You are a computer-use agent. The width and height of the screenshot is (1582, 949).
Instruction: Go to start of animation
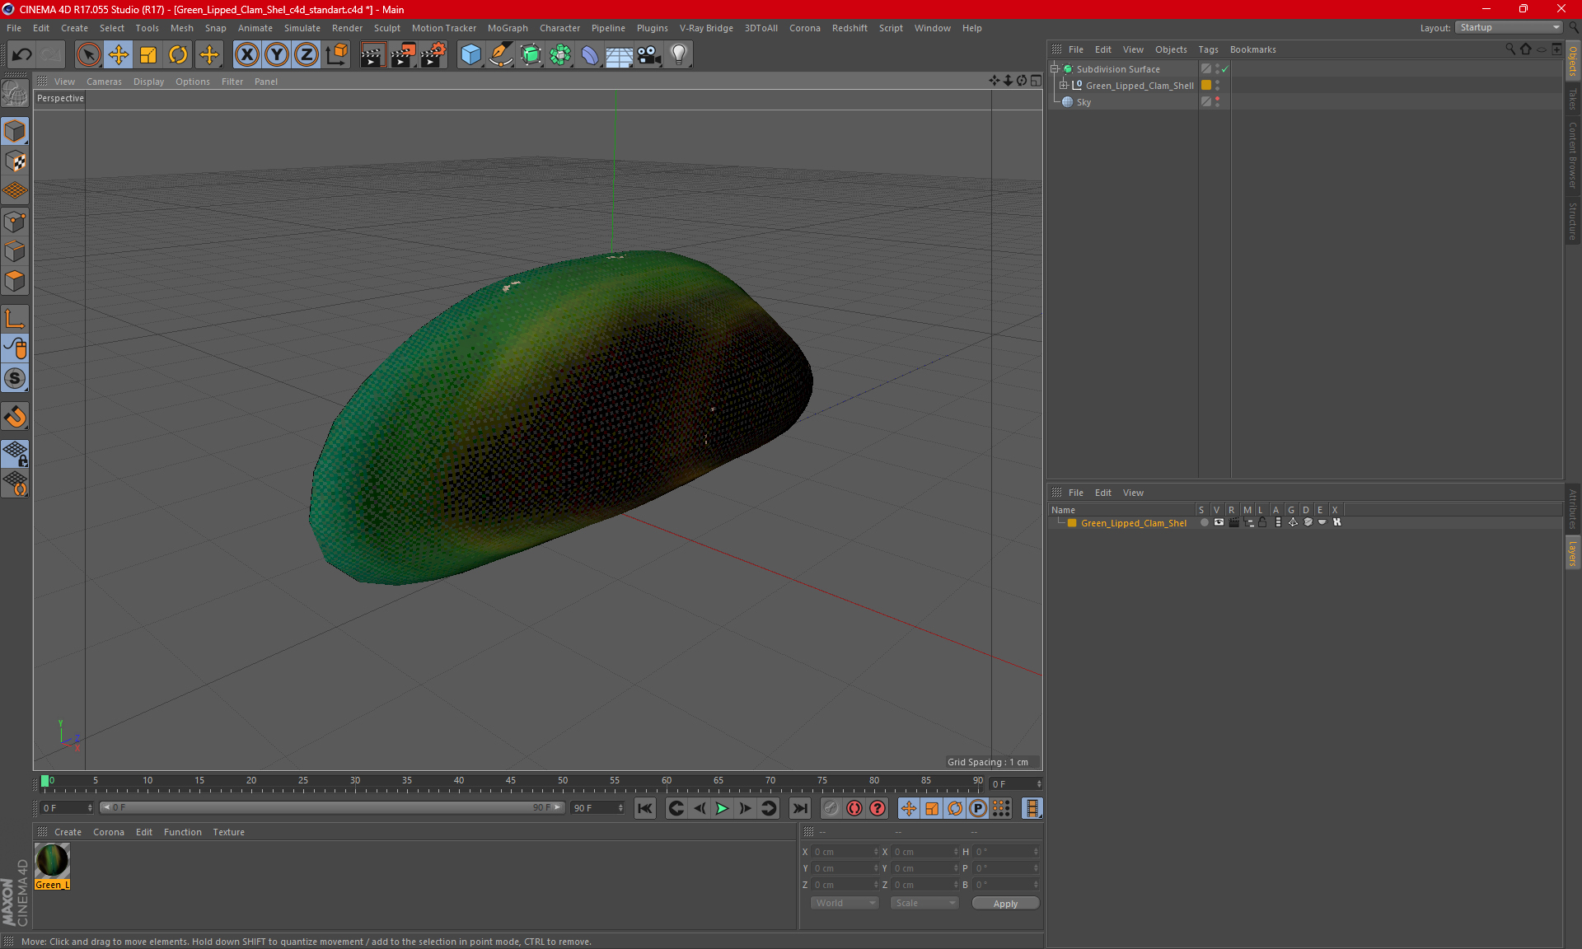click(645, 808)
